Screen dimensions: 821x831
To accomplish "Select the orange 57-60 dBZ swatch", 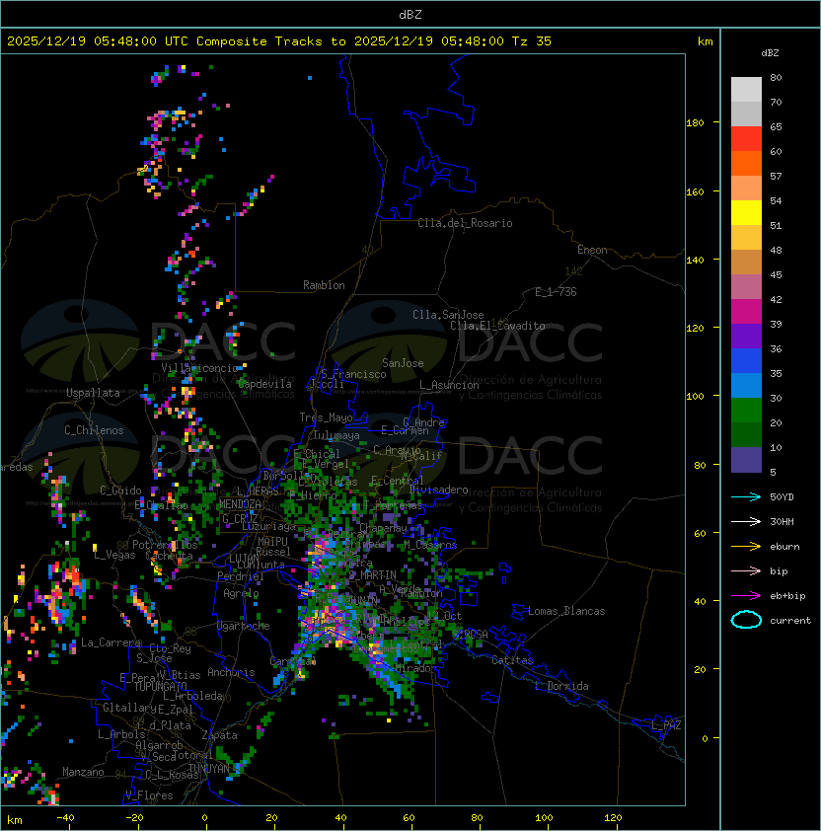I will pyautogui.click(x=746, y=163).
